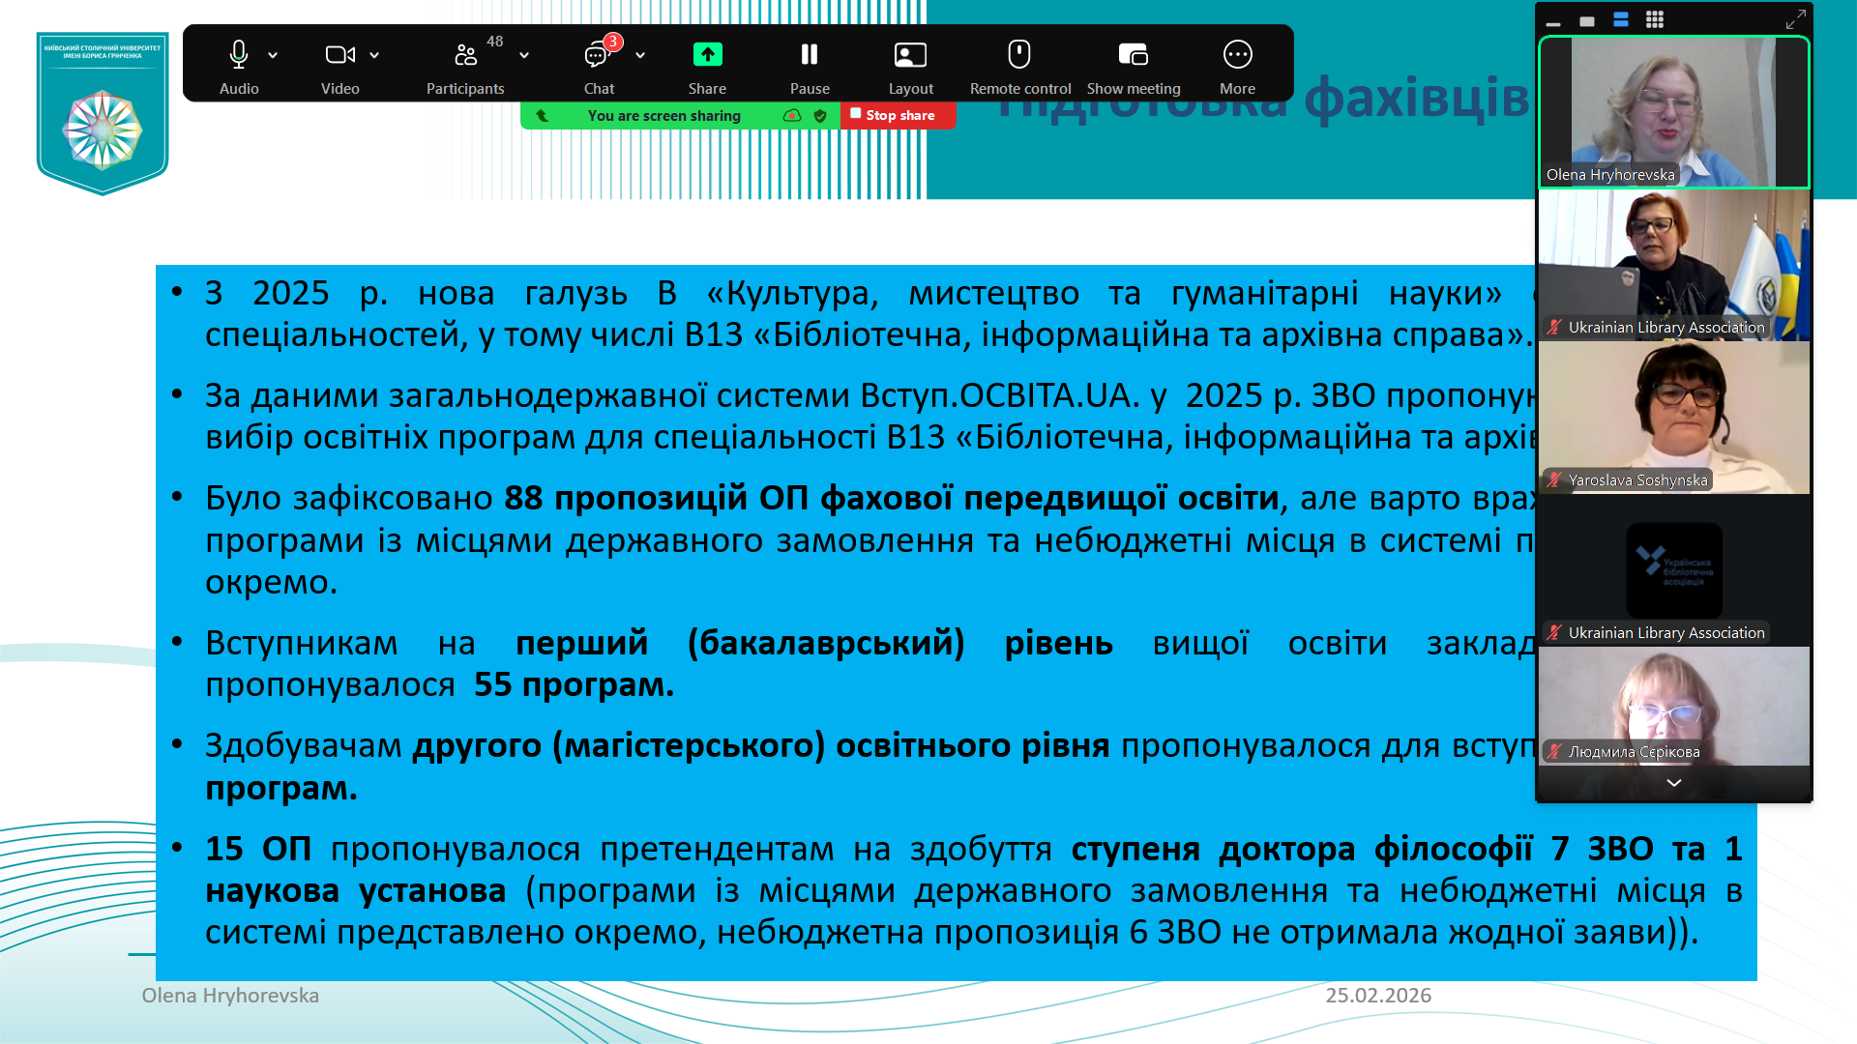Image resolution: width=1857 pixels, height=1044 pixels.
Task: Mute the microphone Audio button
Action: (x=238, y=56)
